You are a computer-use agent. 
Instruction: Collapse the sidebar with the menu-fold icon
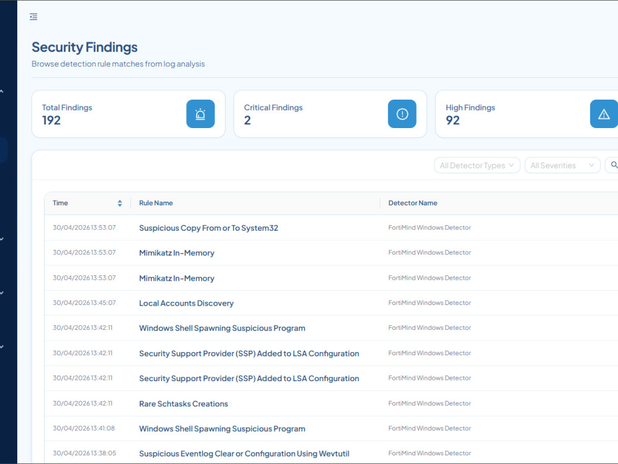33,17
